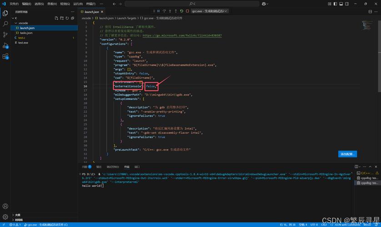
Task: Open explorer panel more actions ellipsis
Action: click(73, 12)
